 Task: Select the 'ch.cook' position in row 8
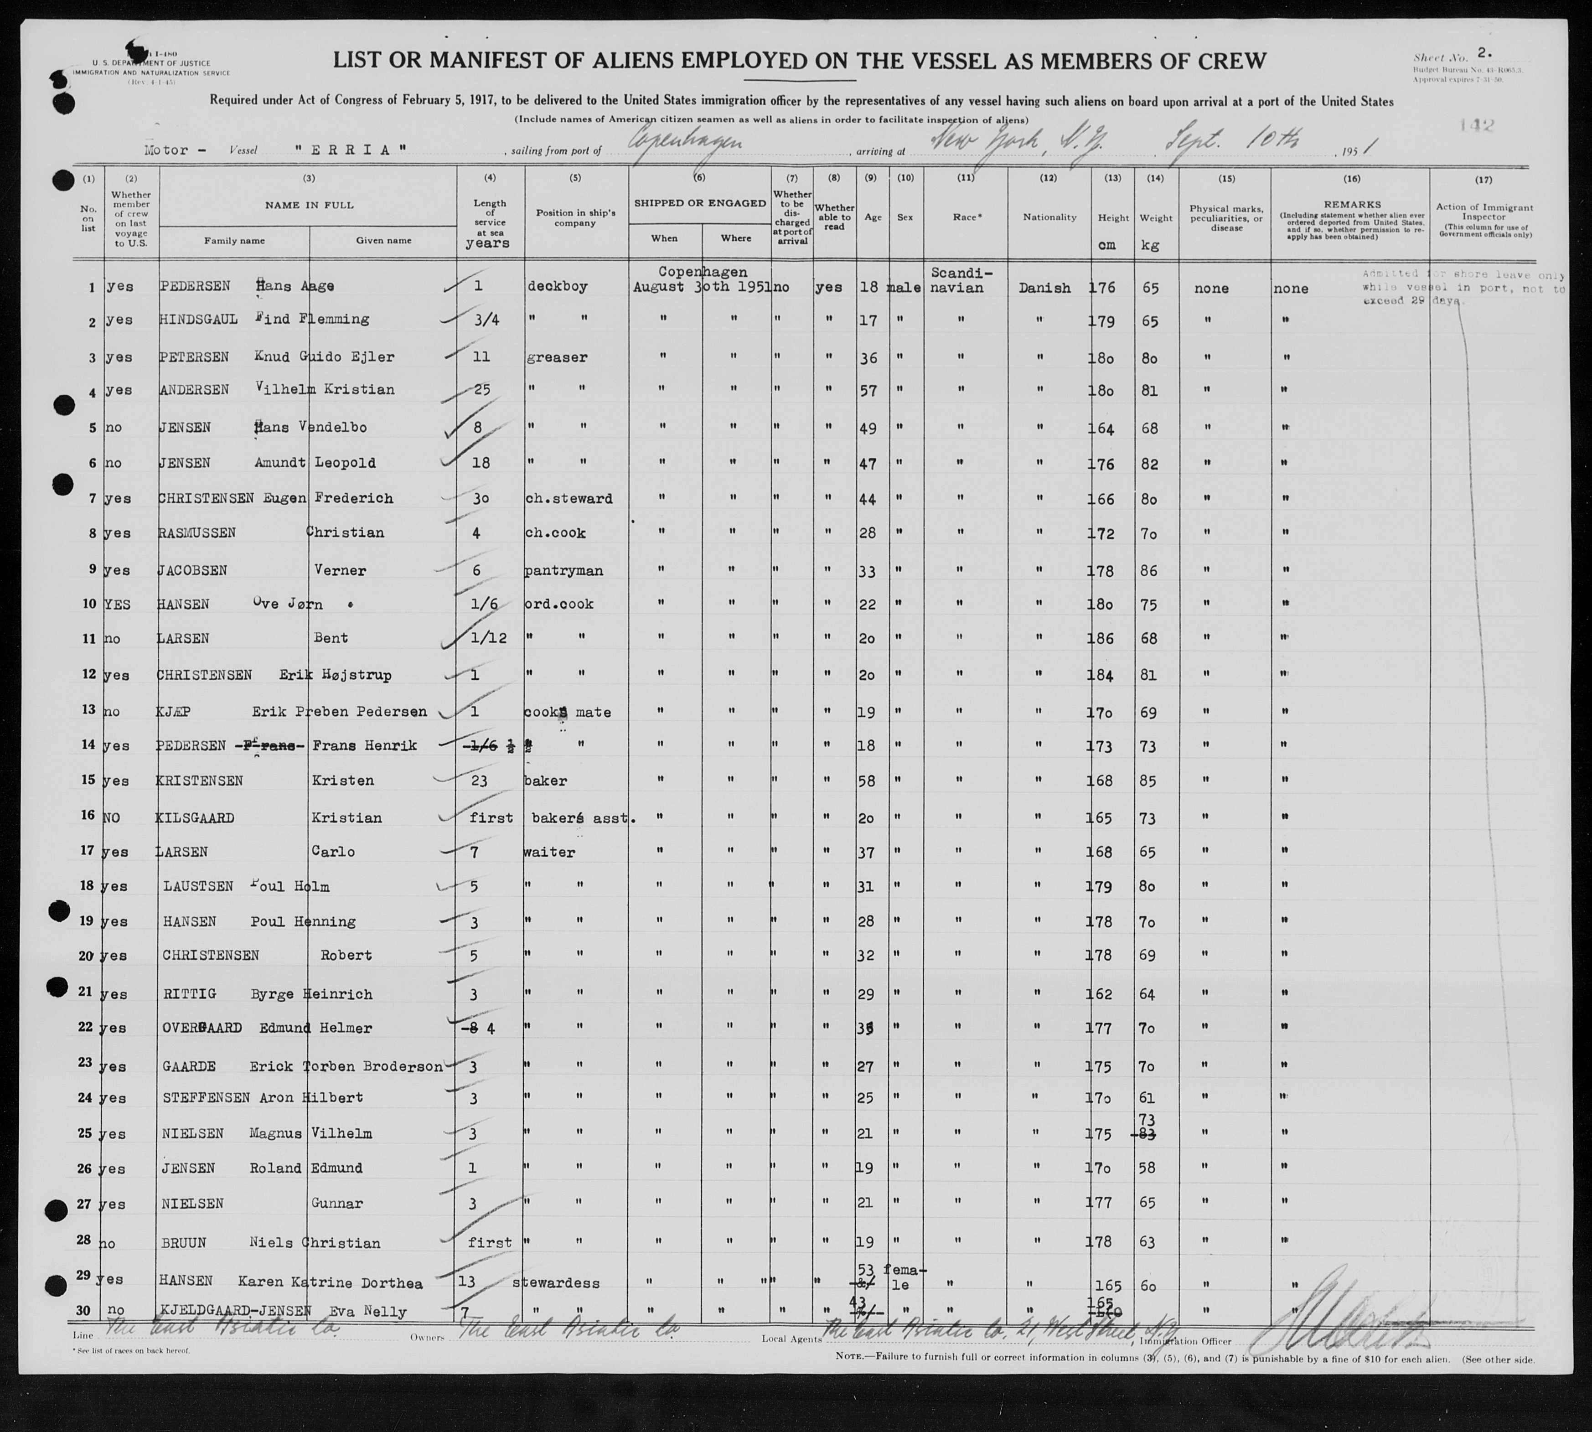click(x=556, y=532)
